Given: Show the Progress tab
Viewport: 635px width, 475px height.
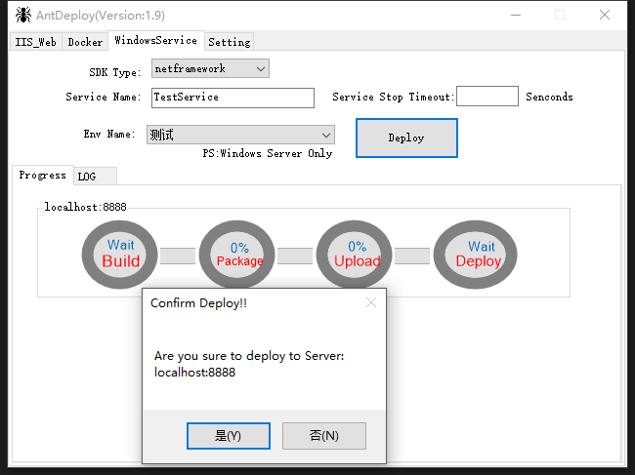Looking at the screenshot, I should (x=43, y=175).
